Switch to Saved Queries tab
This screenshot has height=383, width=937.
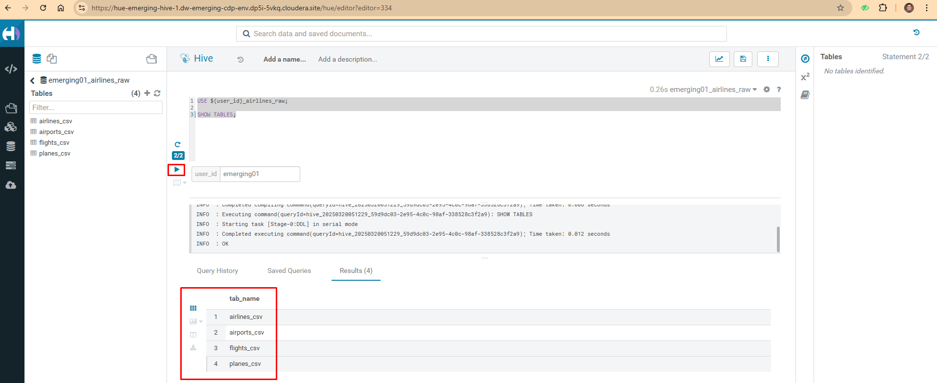point(289,270)
